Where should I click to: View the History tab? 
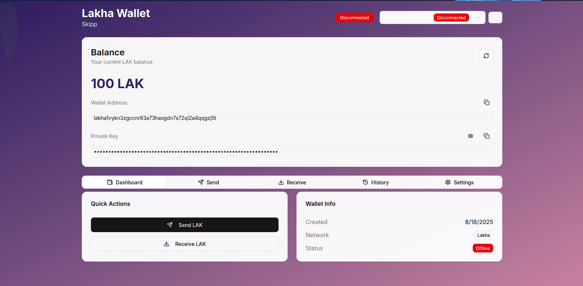pos(376,182)
